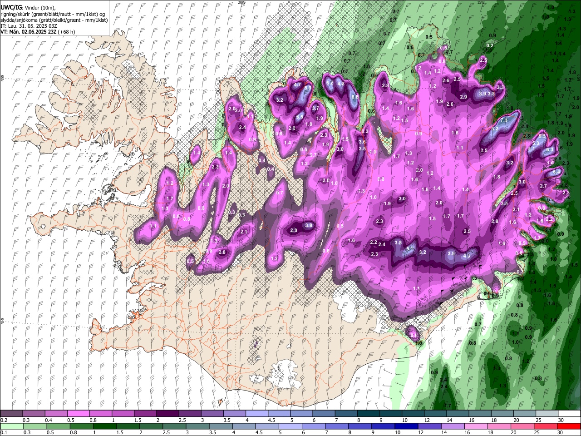Select the dusky purple 0.2 swatch in the legend

11,414
